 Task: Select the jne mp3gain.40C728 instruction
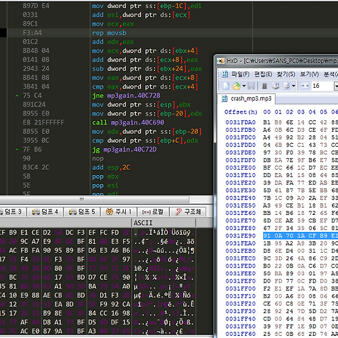click(x=126, y=95)
